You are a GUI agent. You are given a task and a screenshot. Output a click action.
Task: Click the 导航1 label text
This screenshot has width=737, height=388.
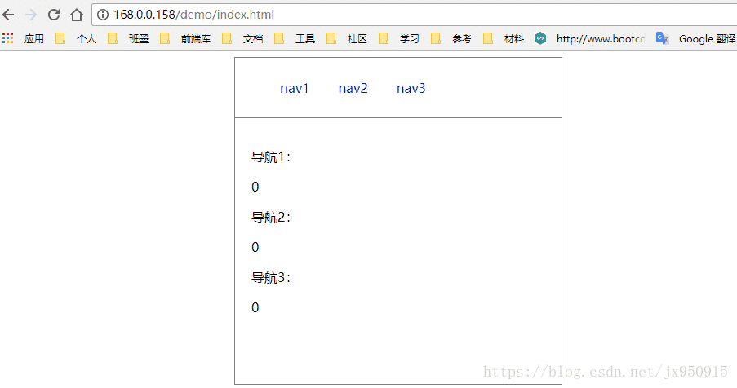click(x=271, y=157)
